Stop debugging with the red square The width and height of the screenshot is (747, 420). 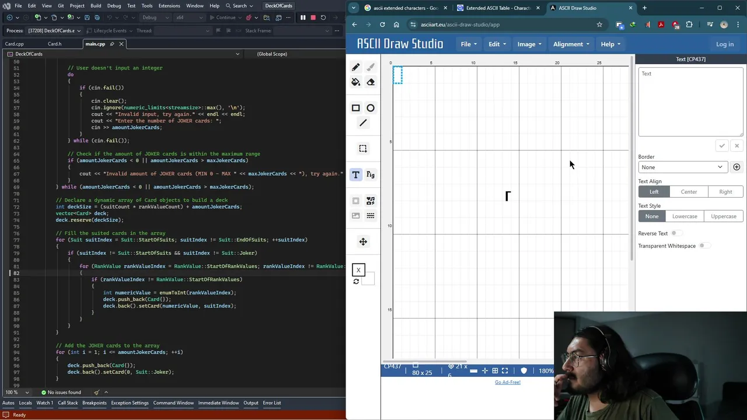point(313,17)
